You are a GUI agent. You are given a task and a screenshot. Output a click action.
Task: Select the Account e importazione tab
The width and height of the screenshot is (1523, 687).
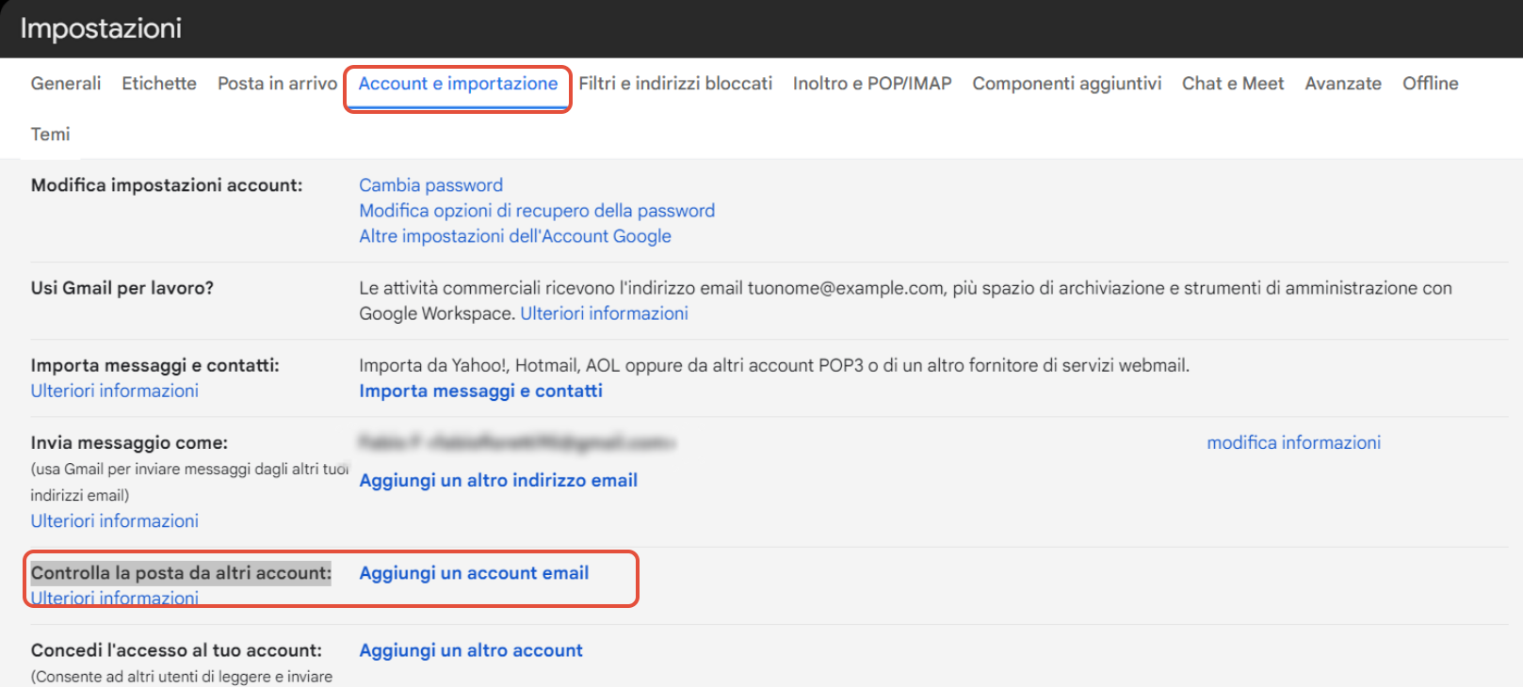(458, 84)
